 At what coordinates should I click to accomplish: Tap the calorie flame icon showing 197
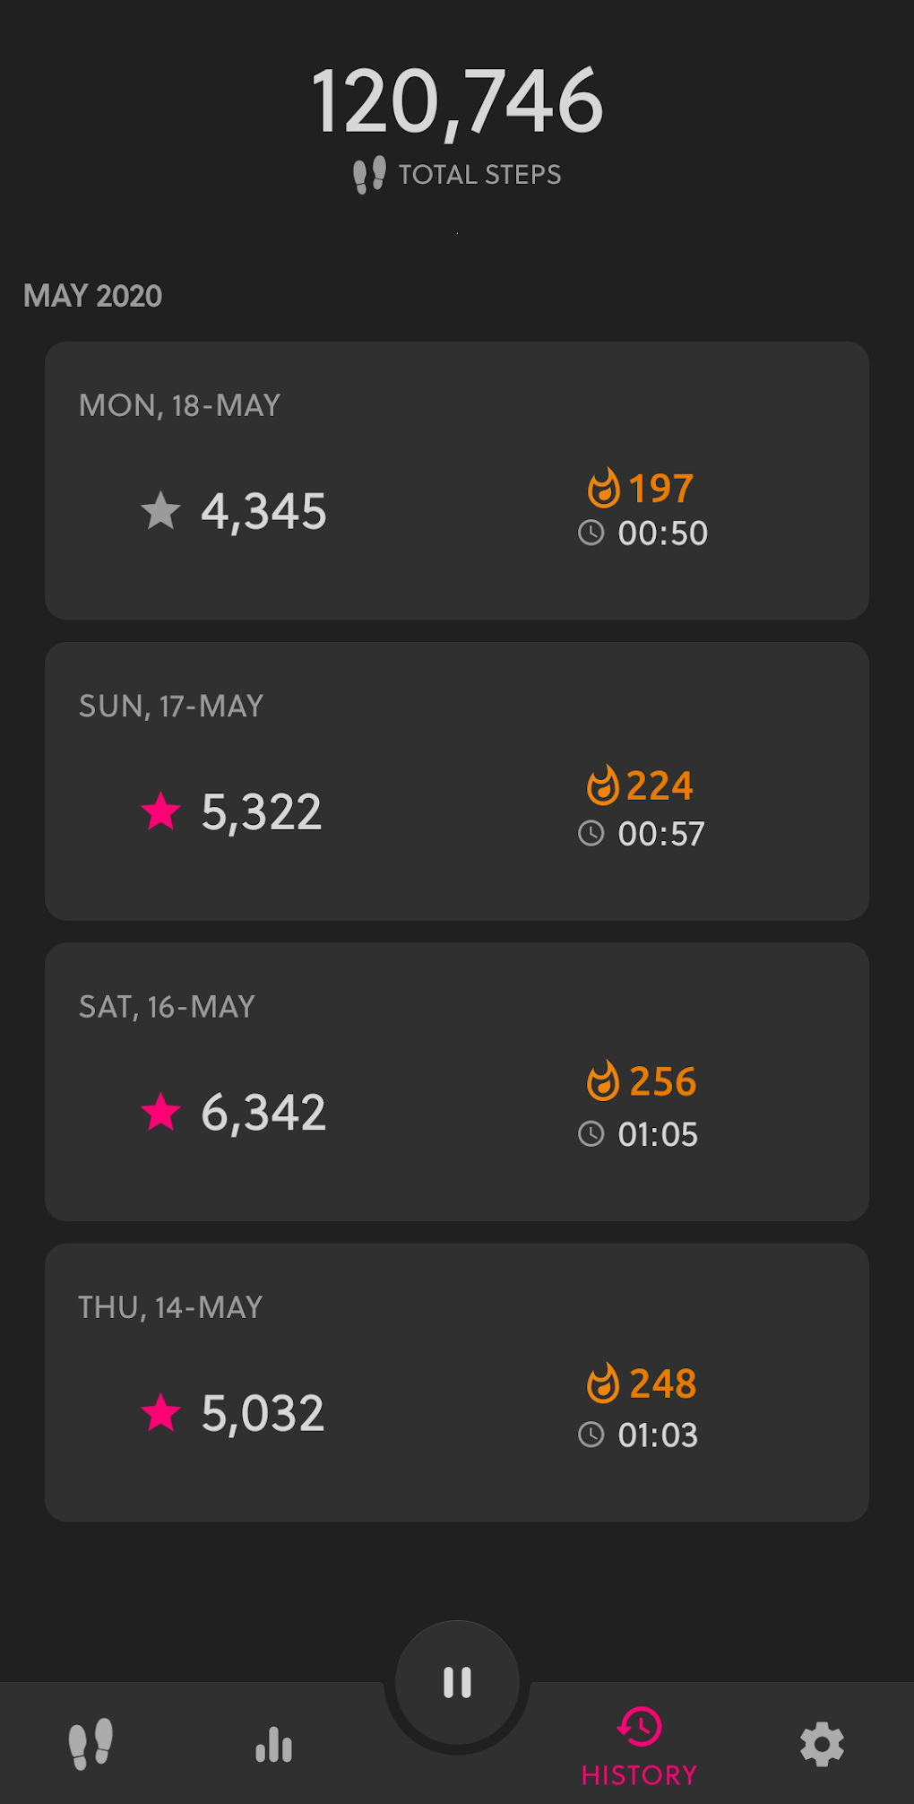[604, 489]
